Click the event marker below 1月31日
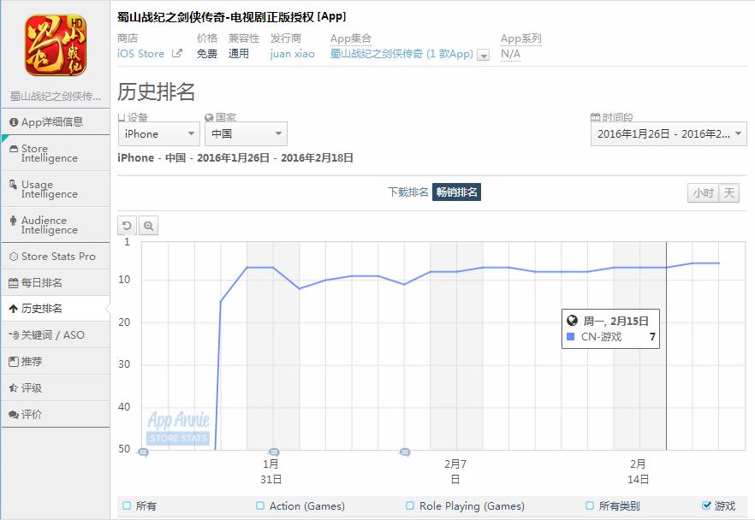The height and width of the screenshot is (520, 755). [274, 452]
